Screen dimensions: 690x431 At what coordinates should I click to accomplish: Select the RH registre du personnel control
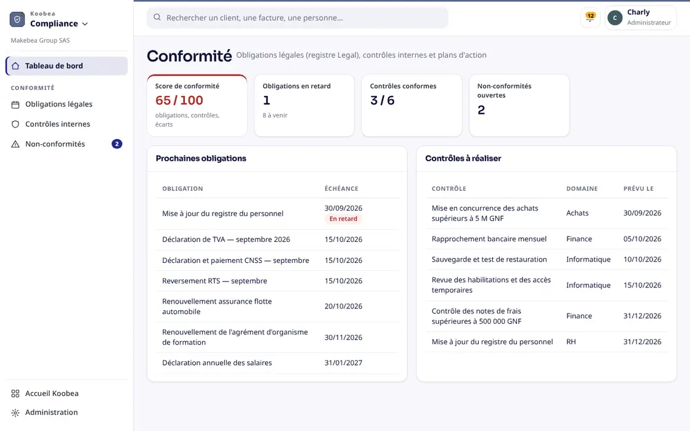coord(546,342)
